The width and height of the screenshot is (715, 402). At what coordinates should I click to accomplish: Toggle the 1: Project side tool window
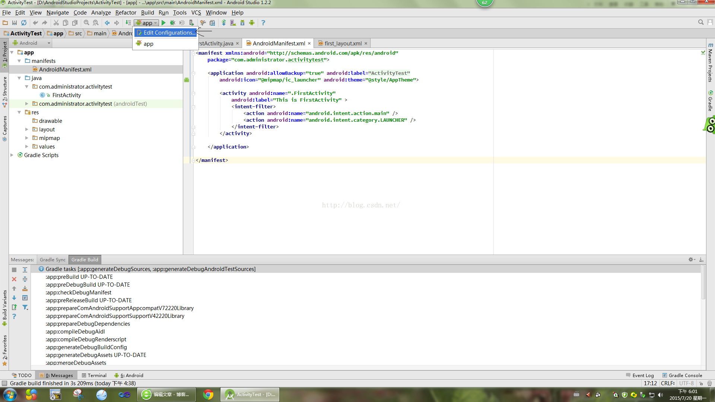pos(4,54)
